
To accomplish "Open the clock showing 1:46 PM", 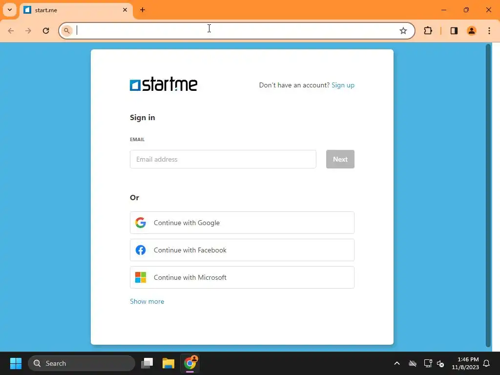I will tap(465, 363).
